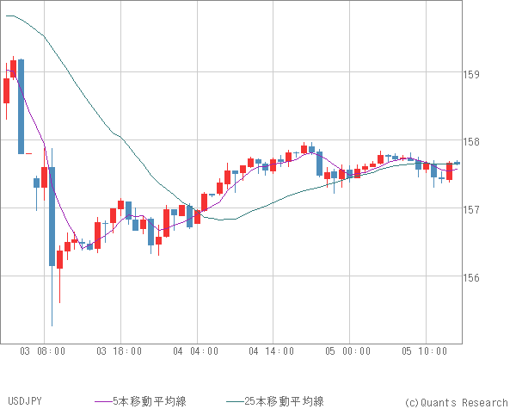This screenshot has width=516, height=409.
Task: Click the (c)Quants Research credit text
Action: click(x=457, y=402)
